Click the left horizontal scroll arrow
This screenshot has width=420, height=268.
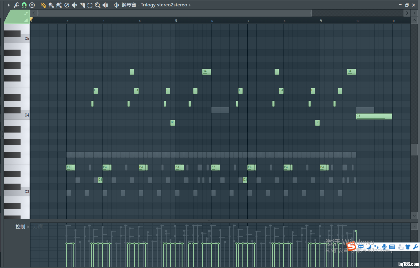34,13
